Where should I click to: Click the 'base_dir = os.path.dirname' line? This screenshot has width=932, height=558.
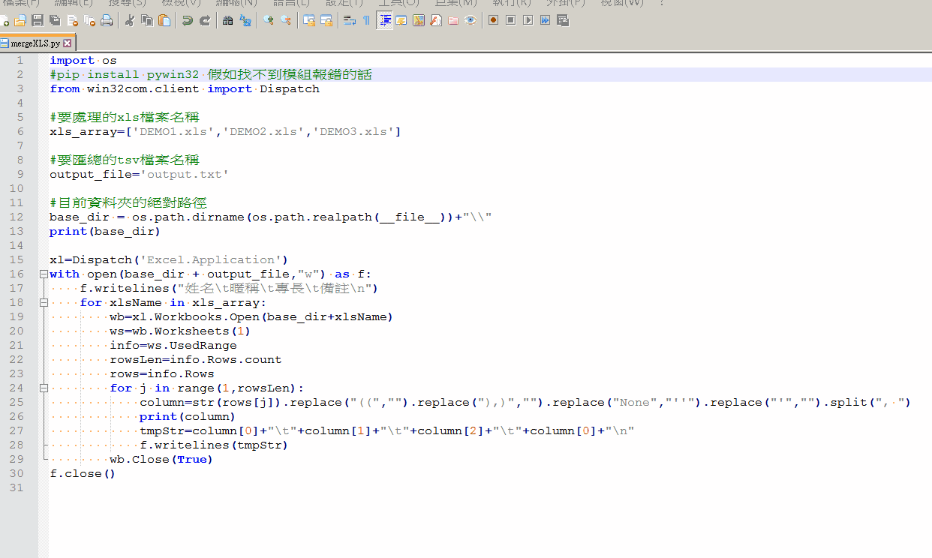coord(271,217)
